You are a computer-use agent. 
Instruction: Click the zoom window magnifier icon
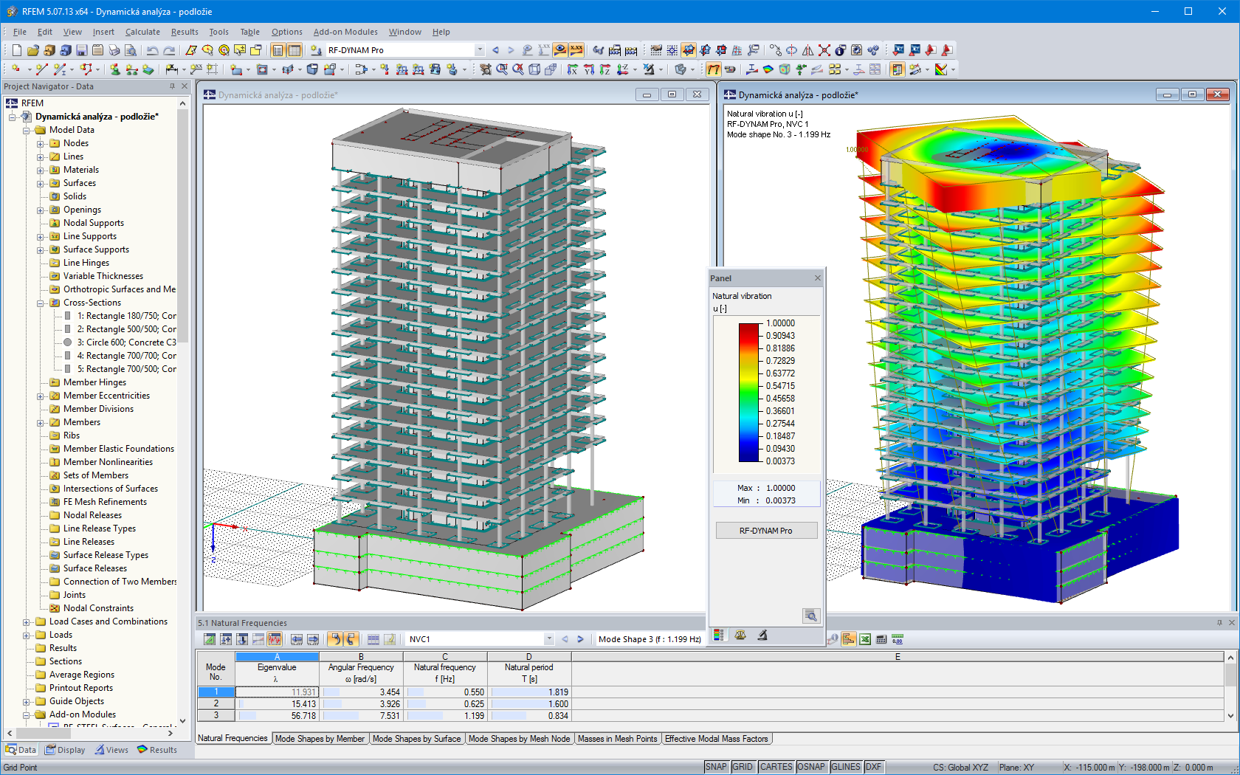click(x=502, y=69)
